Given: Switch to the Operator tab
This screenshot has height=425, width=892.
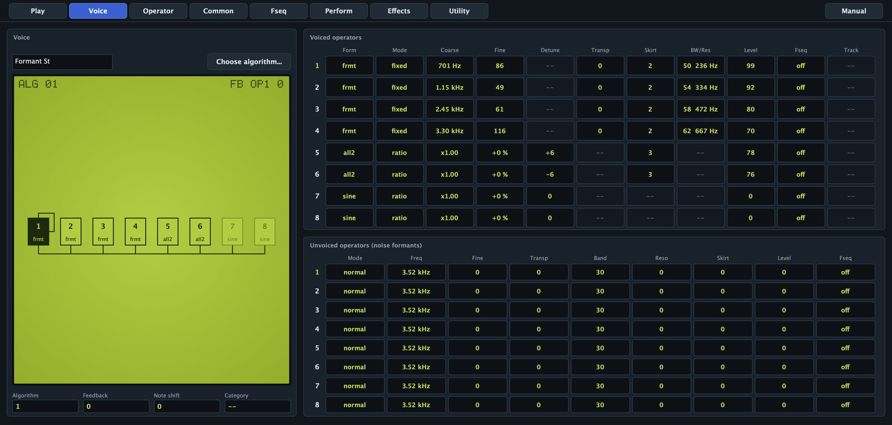Looking at the screenshot, I should click(158, 11).
